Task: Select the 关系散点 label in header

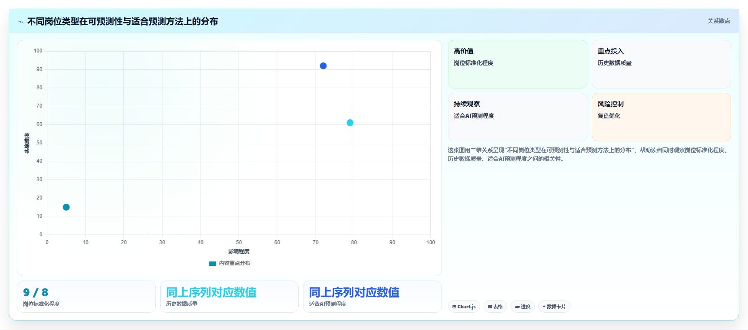Action: (718, 21)
